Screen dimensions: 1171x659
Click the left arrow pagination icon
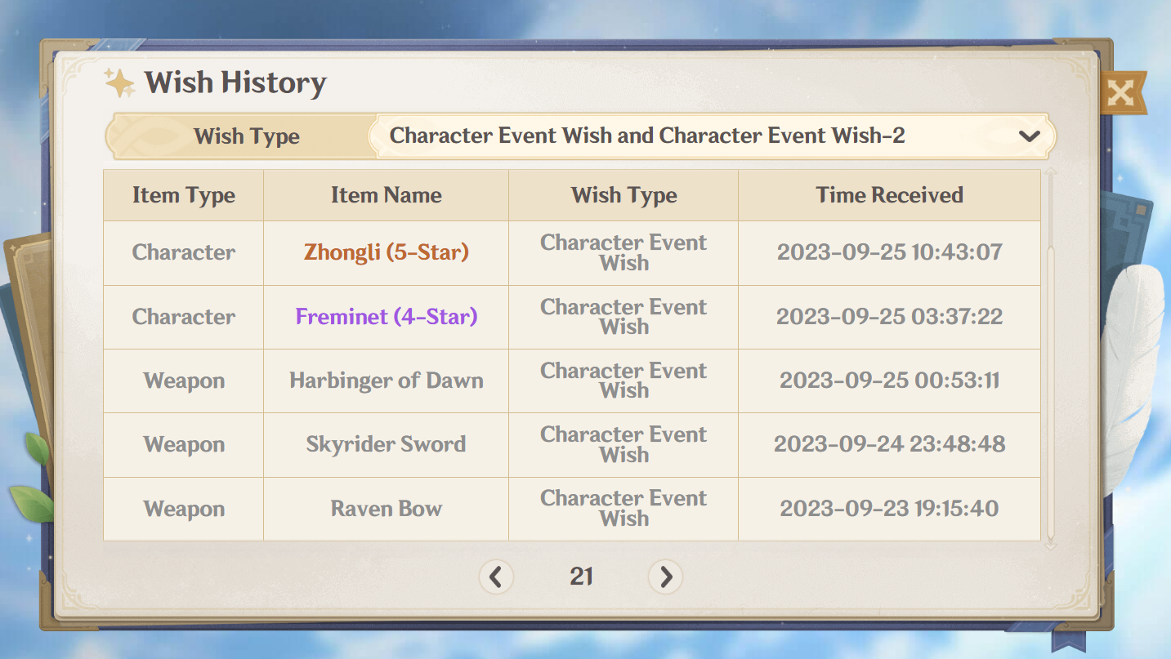(497, 577)
